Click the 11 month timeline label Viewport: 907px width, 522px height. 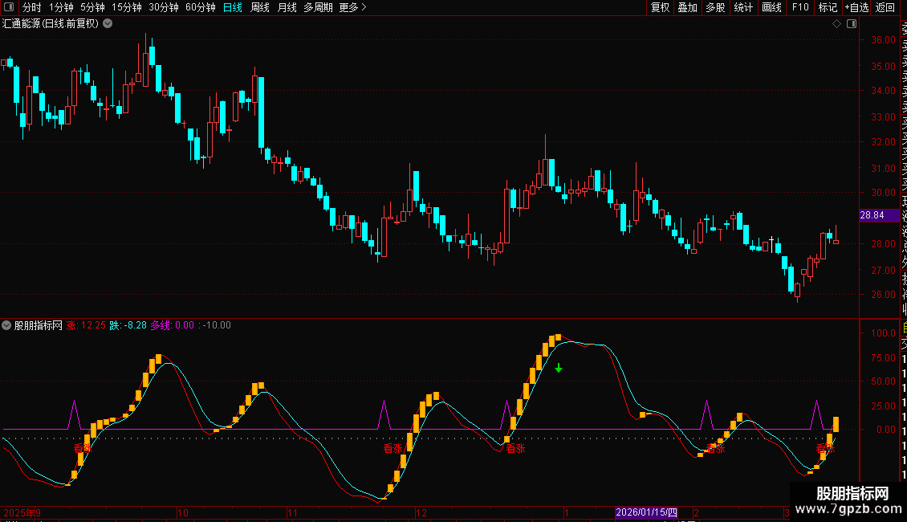292,512
